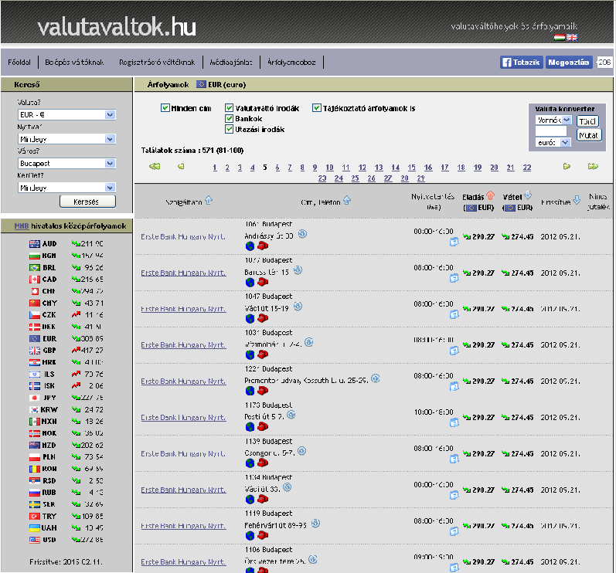Screen dimensions: 616x573
Task: Open map globe for Baross tér branch
Action: 250,282
